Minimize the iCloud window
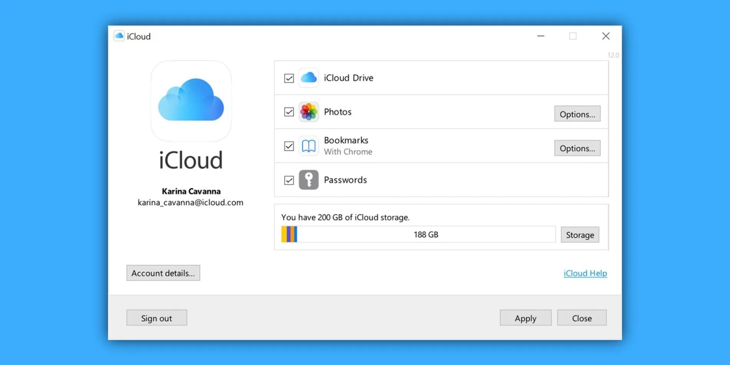Image resolution: width=730 pixels, height=365 pixels. coord(541,36)
